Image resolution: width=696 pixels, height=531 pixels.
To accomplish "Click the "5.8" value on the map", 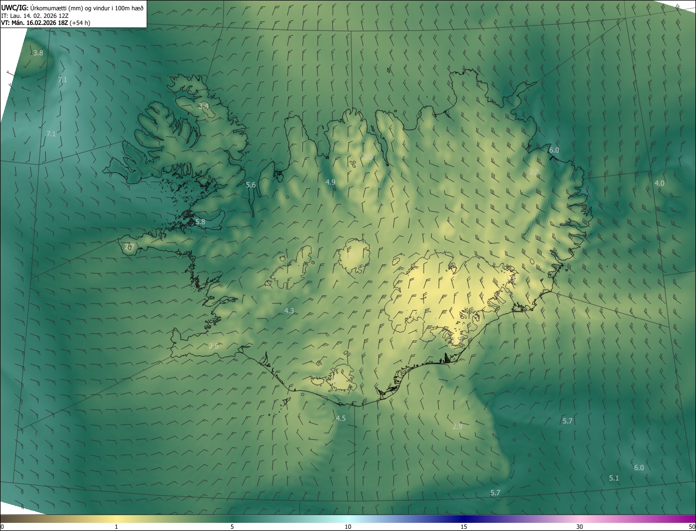I will (200, 222).
